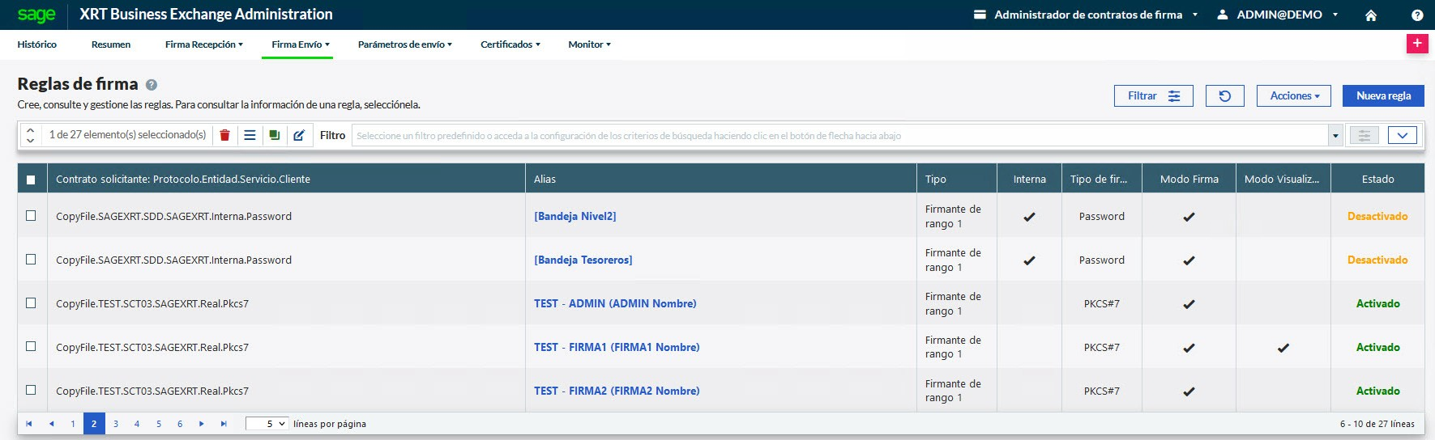Click the green duplicate rule icon

275,135
